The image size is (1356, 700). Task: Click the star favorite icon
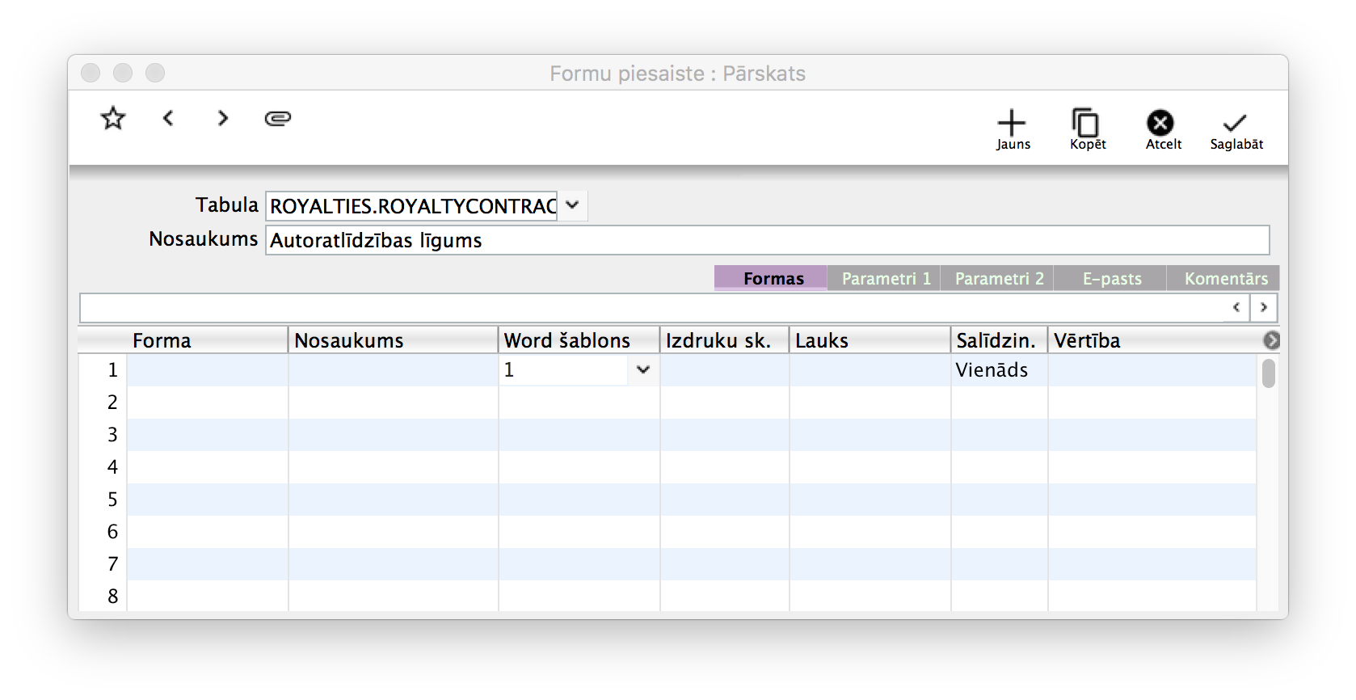(x=113, y=119)
